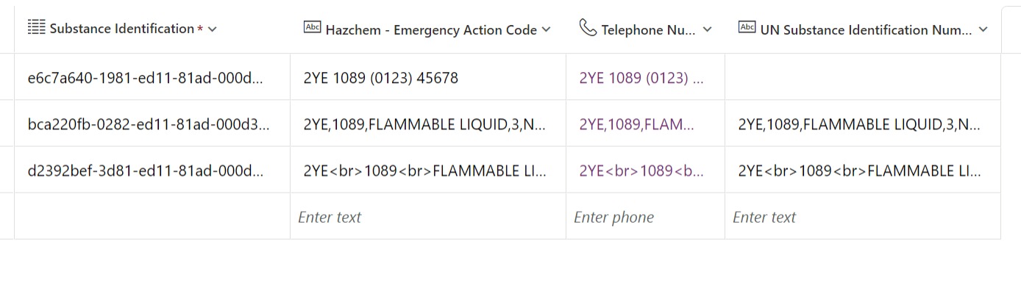1021x291 pixels.
Task: Click the UN Substance column Abc icon
Action: tap(747, 28)
